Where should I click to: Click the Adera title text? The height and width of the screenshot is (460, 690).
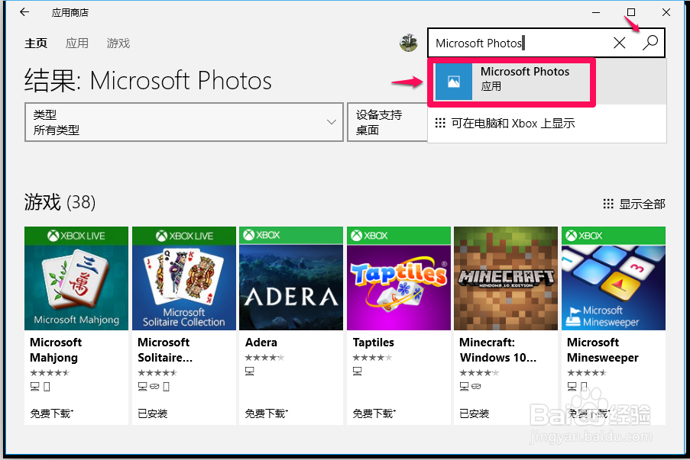[x=261, y=343]
